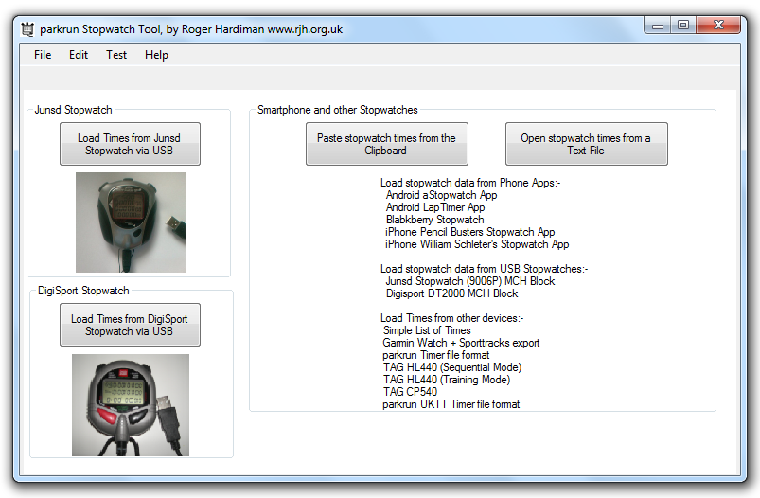Open the Edit menu
Screen dimensions: 760x498
click(79, 55)
